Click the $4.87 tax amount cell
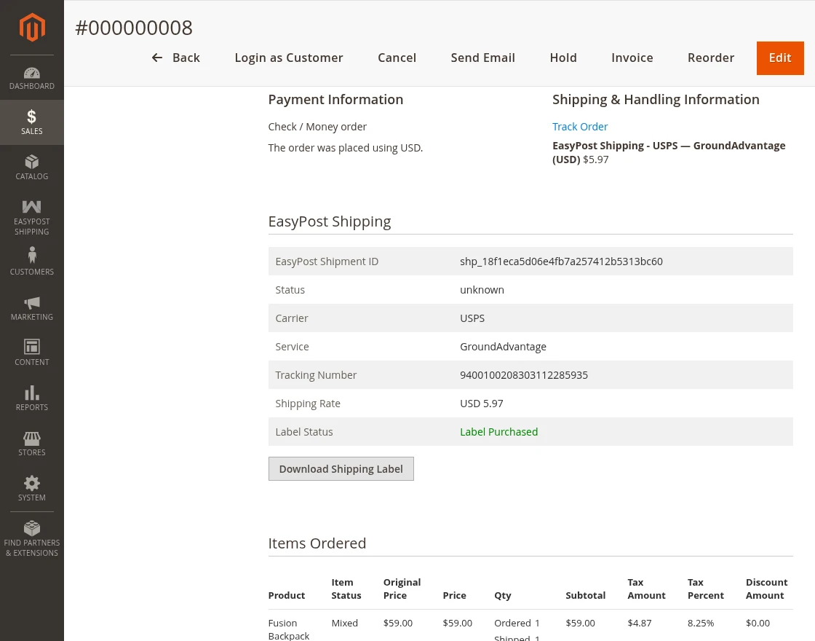Viewport: 815px width, 641px height. click(x=639, y=623)
